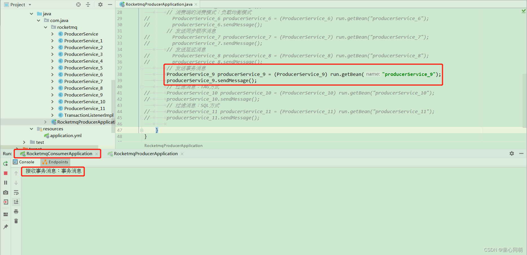This screenshot has width=527, height=255.
Task: Clear all console output using trash icon
Action: (16, 221)
